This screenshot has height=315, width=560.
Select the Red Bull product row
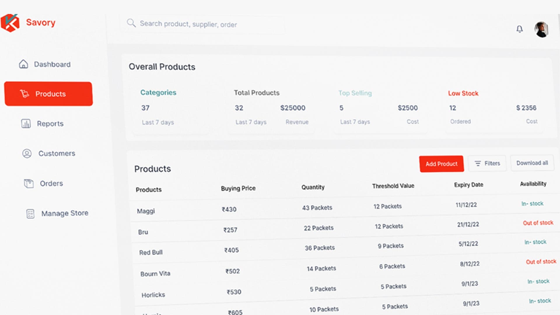tap(346, 247)
